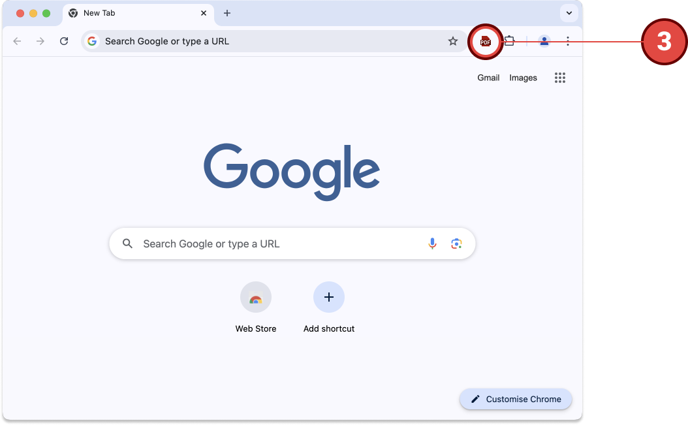Open the PDF extension in the toolbar
This screenshot has width=688, height=425.
pyautogui.click(x=485, y=42)
